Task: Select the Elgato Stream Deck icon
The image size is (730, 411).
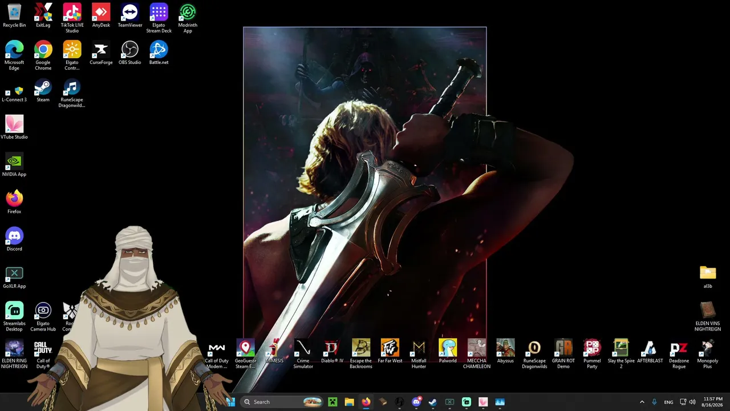Action: (159, 19)
